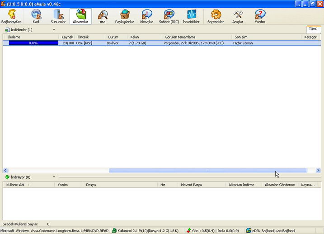Click the eMule title bar icon
Viewport: 324px width, 234px height.
click(3, 4)
